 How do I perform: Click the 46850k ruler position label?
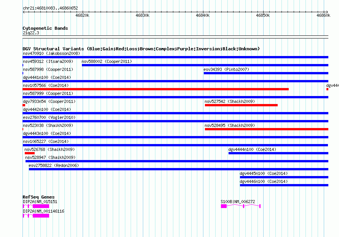(263, 15)
